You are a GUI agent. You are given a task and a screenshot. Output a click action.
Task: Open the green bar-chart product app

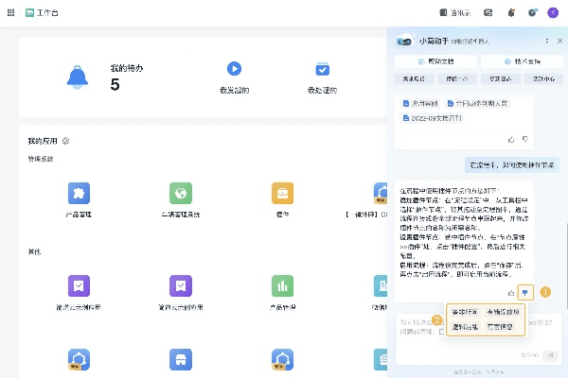[x=282, y=285]
